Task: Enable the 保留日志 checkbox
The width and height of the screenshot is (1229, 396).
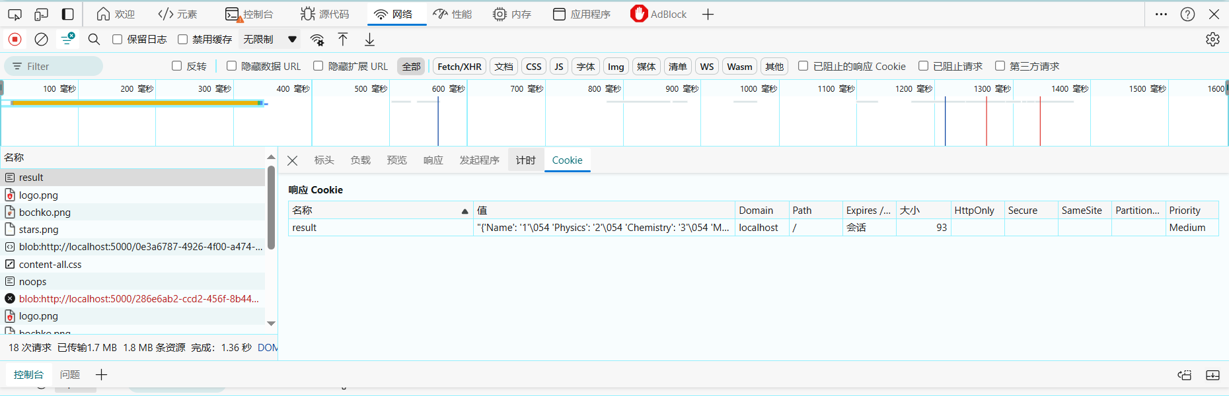Action: point(118,40)
